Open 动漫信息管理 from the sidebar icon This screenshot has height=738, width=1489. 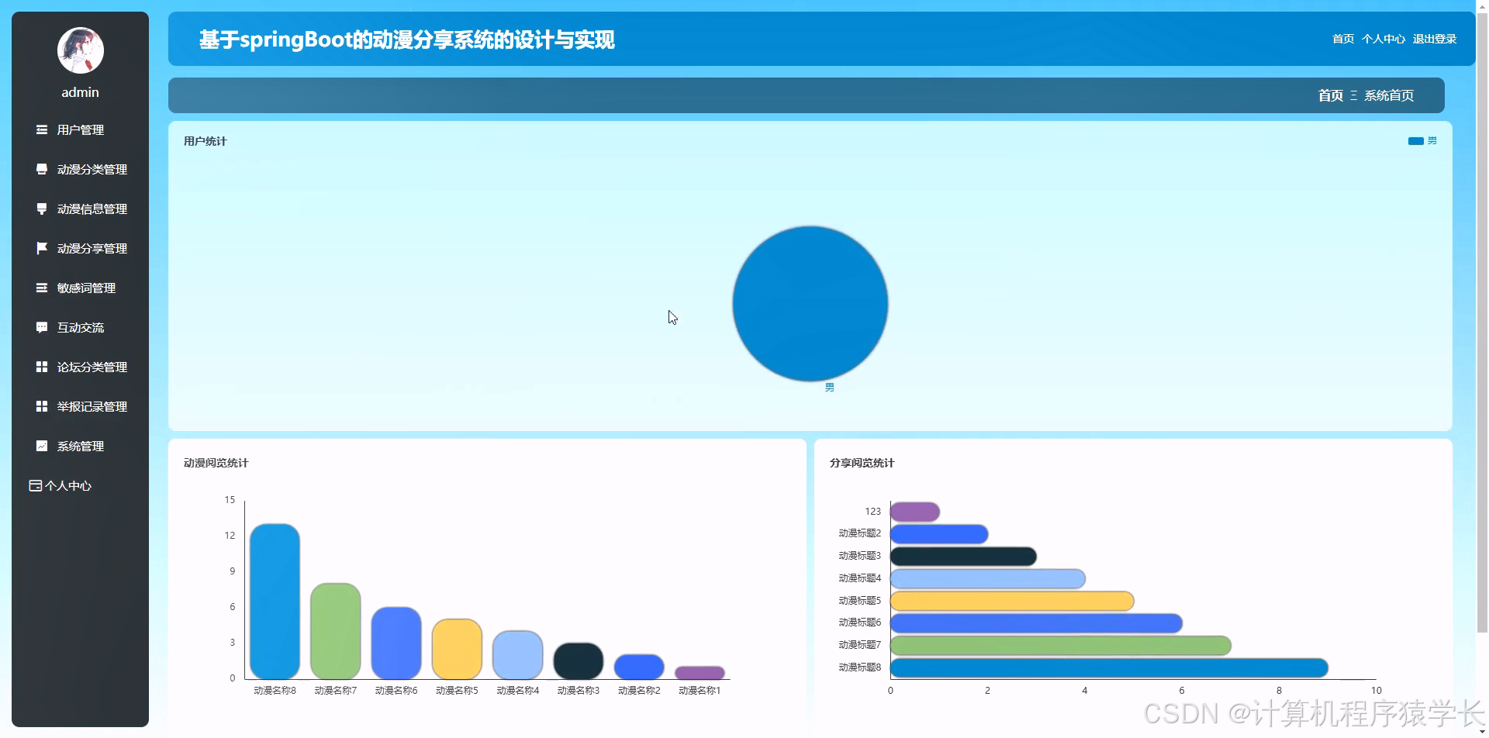pos(42,209)
